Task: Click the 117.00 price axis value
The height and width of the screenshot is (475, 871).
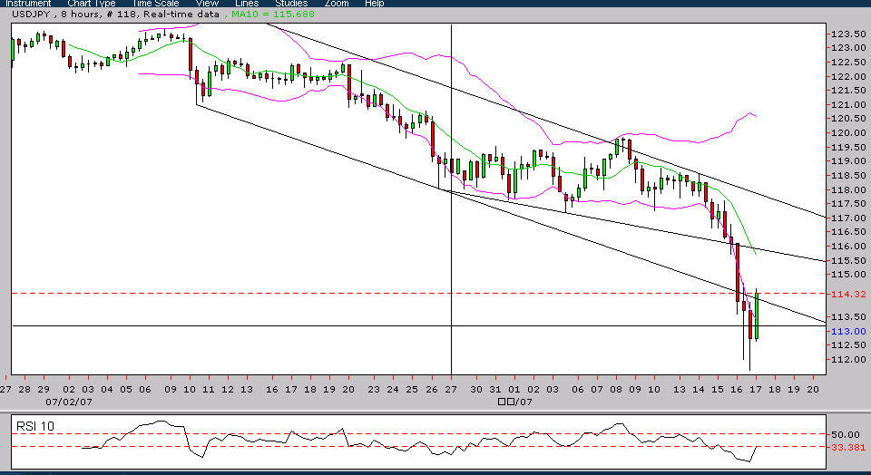Action: 847,218
